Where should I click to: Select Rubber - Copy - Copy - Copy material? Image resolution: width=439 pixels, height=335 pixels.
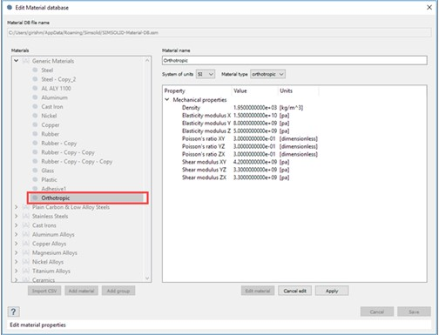pyautogui.click(x=77, y=162)
